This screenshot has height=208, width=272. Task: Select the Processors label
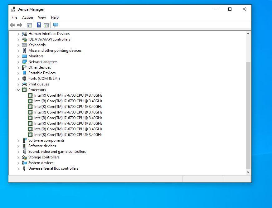(x=37, y=90)
